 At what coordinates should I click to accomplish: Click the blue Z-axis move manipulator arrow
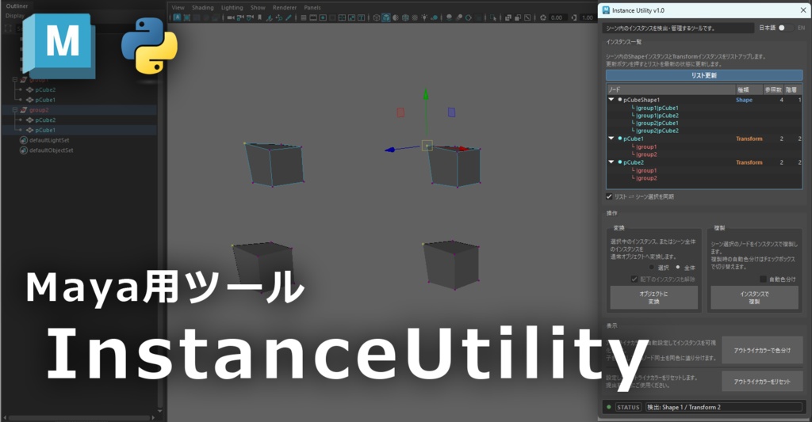390,150
